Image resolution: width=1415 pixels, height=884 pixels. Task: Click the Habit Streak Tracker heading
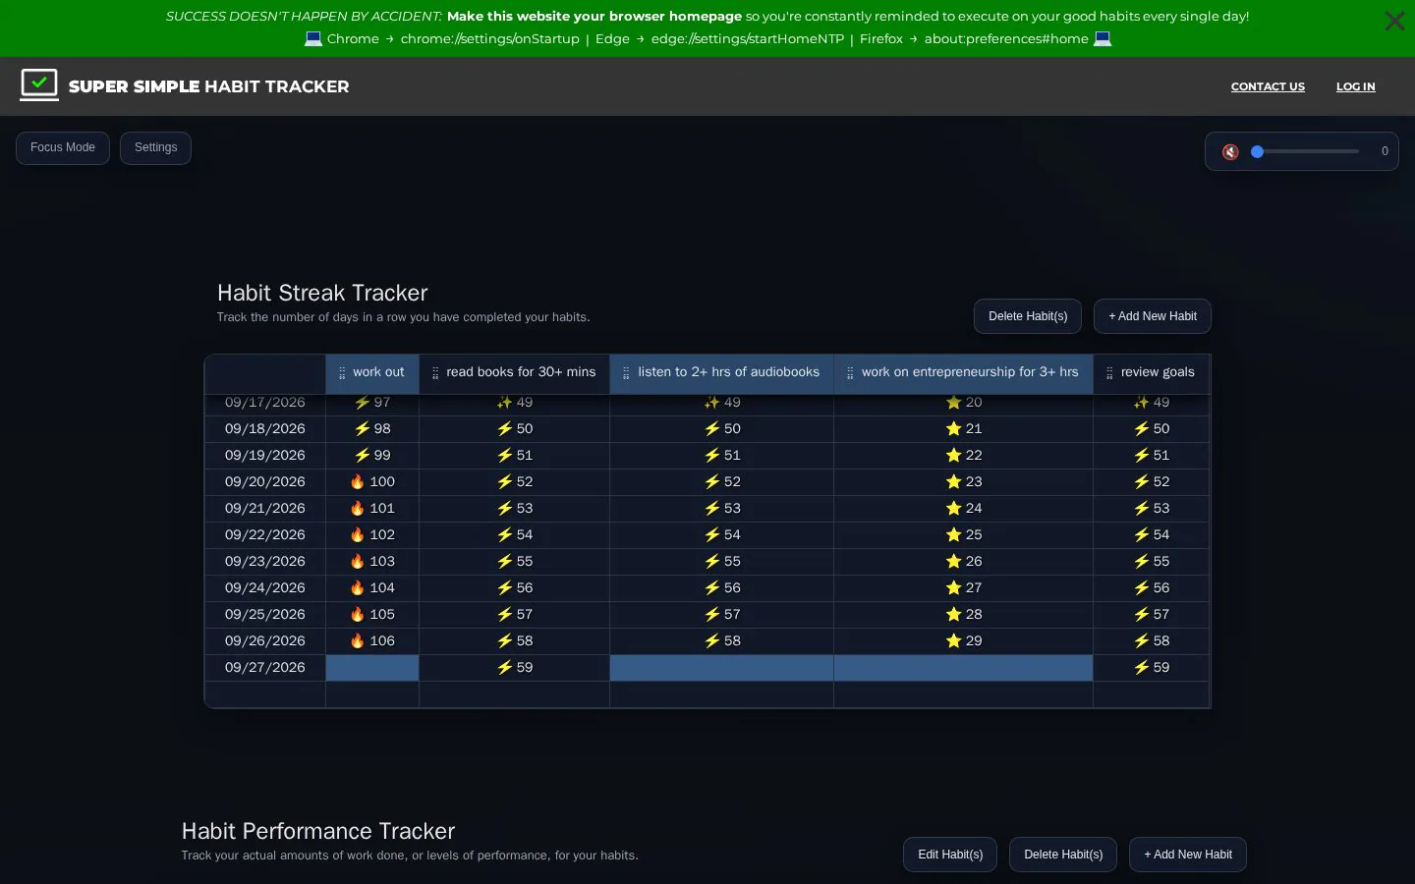(322, 293)
